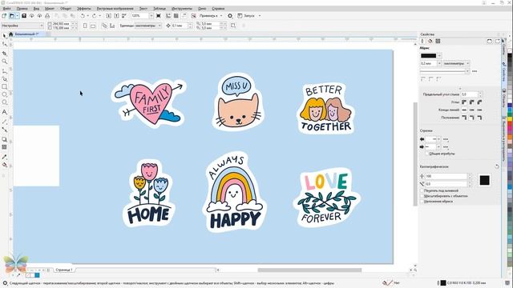
Task: Select the Polygon tool
Action: [x=4, y=102]
